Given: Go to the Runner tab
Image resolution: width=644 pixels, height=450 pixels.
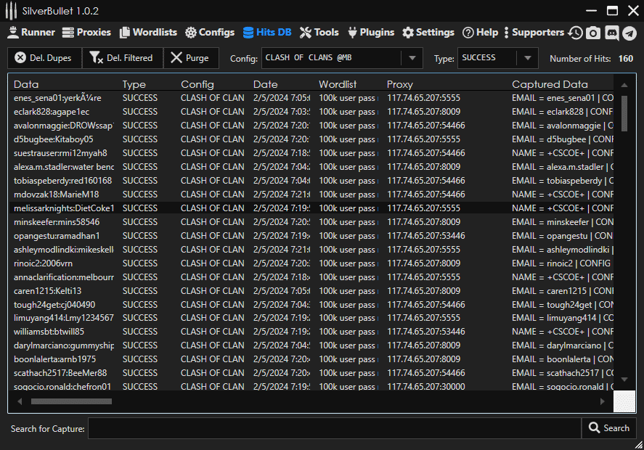Looking at the screenshot, I should 31,33.
